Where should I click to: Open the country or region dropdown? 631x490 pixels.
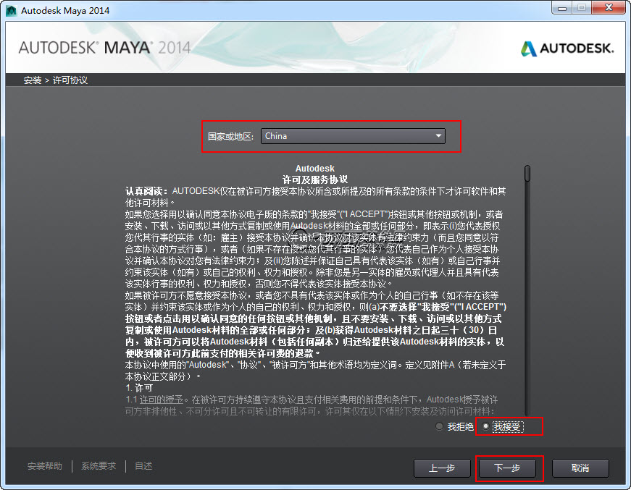point(353,136)
